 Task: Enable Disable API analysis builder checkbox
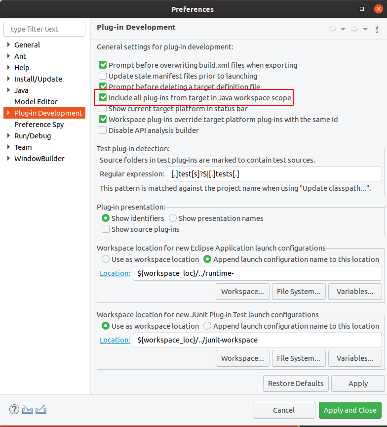point(103,130)
